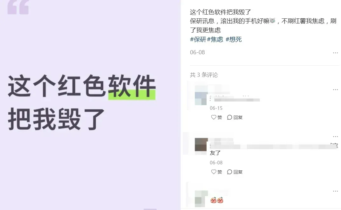Click the post title text 这个红色软件把我毁了
The height and width of the screenshot is (210, 341).
221,12
